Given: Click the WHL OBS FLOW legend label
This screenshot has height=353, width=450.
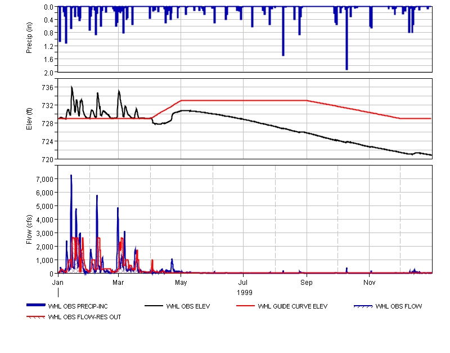Looking at the screenshot, I should pyautogui.click(x=399, y=306).
